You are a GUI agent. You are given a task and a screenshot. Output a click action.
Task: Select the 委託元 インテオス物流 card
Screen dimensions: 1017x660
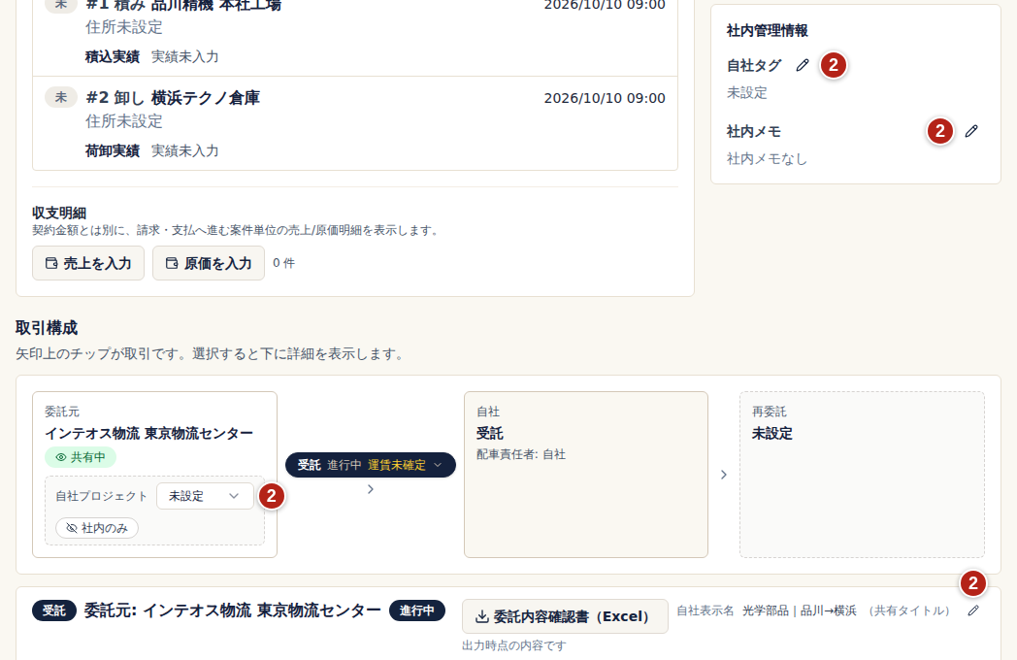click(154, 475)
